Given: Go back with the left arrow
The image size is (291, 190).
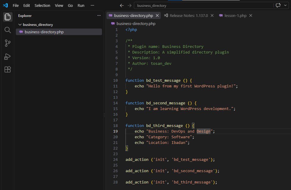Looking at the screenshot, I should pos(122,6).
